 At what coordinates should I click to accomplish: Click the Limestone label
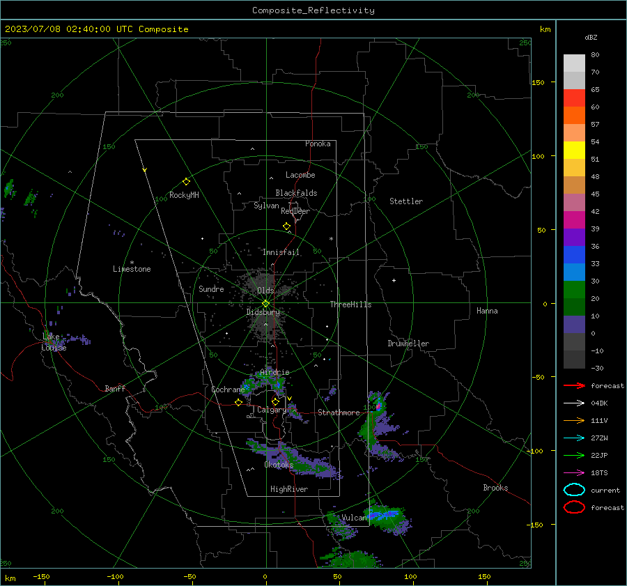pyautogui.click(x=132, y=269)
